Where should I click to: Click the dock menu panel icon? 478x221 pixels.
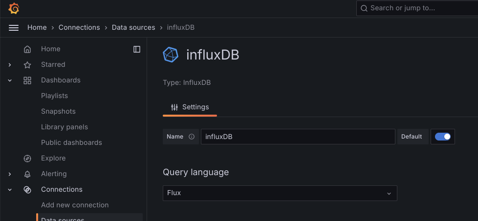click(x=137, y=49)
